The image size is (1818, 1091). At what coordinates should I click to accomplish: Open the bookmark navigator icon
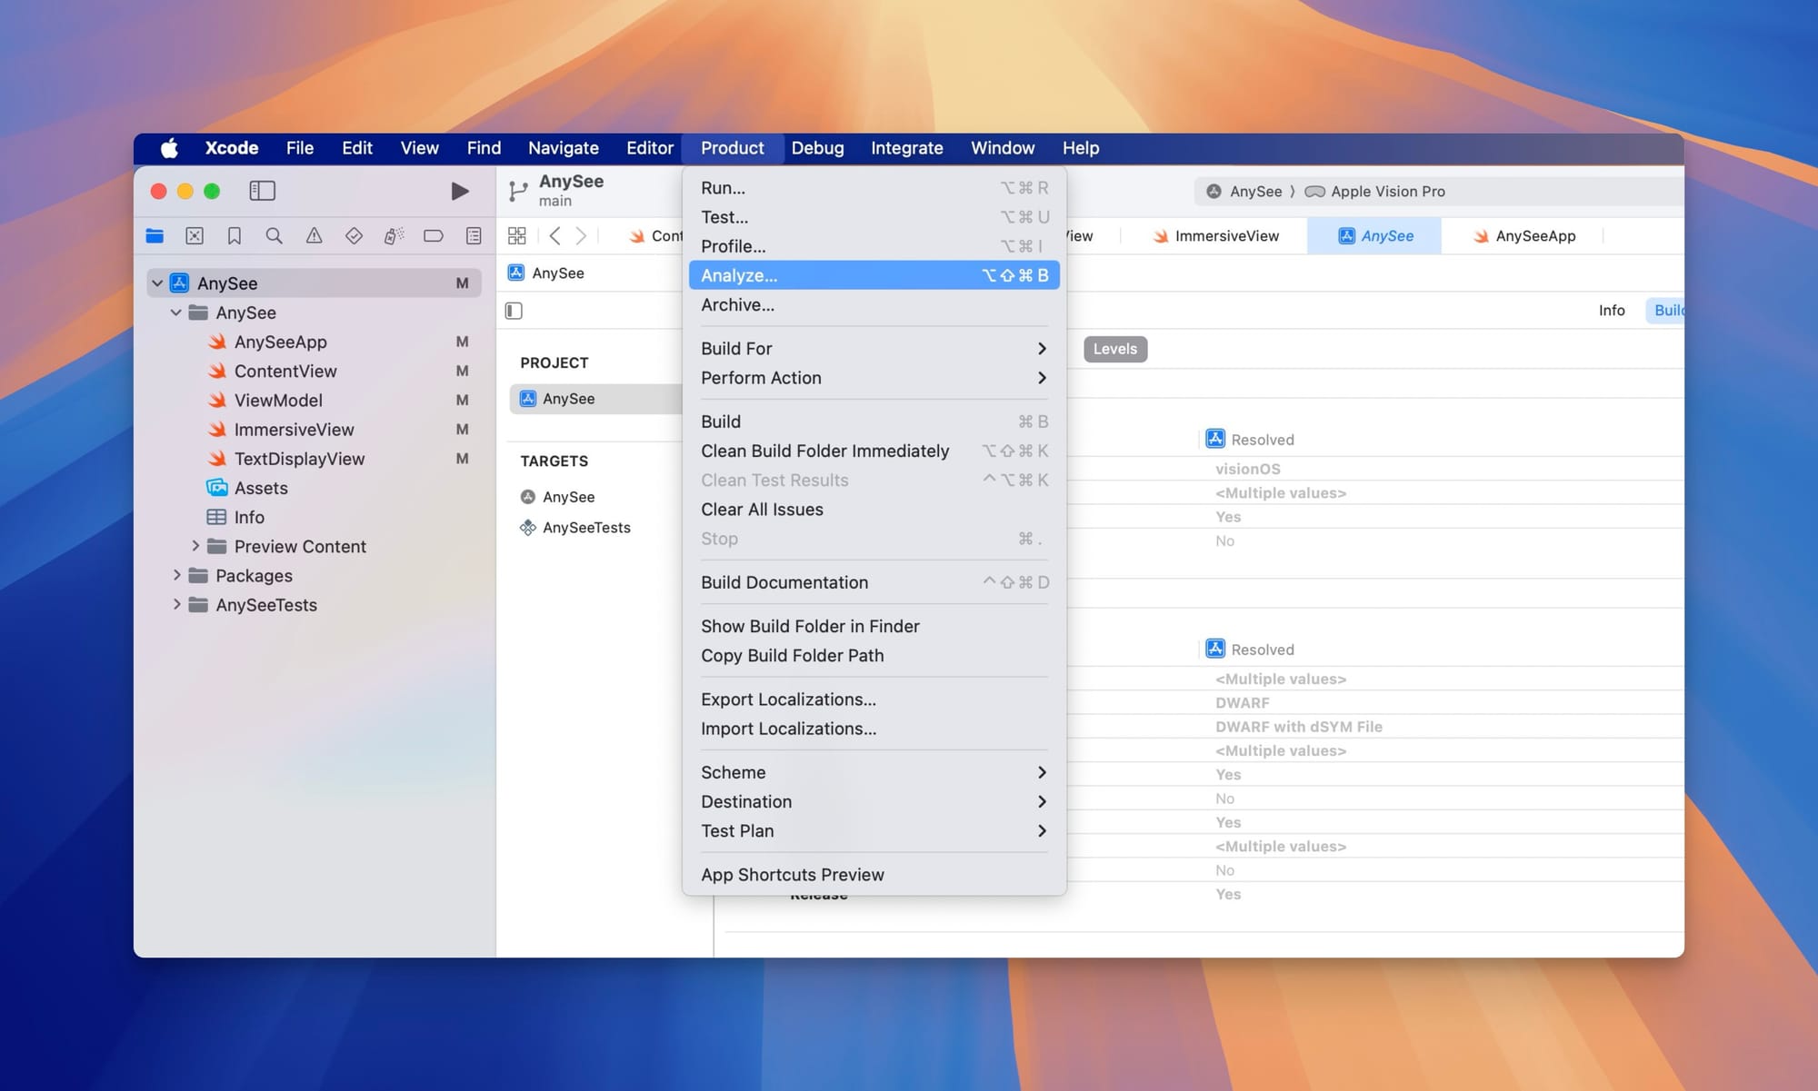tap(234, 236)
